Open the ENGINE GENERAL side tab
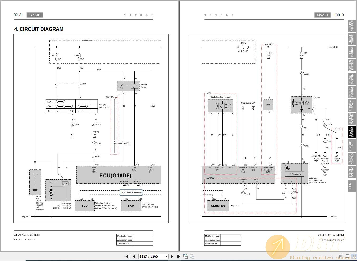 coord(351,25)
